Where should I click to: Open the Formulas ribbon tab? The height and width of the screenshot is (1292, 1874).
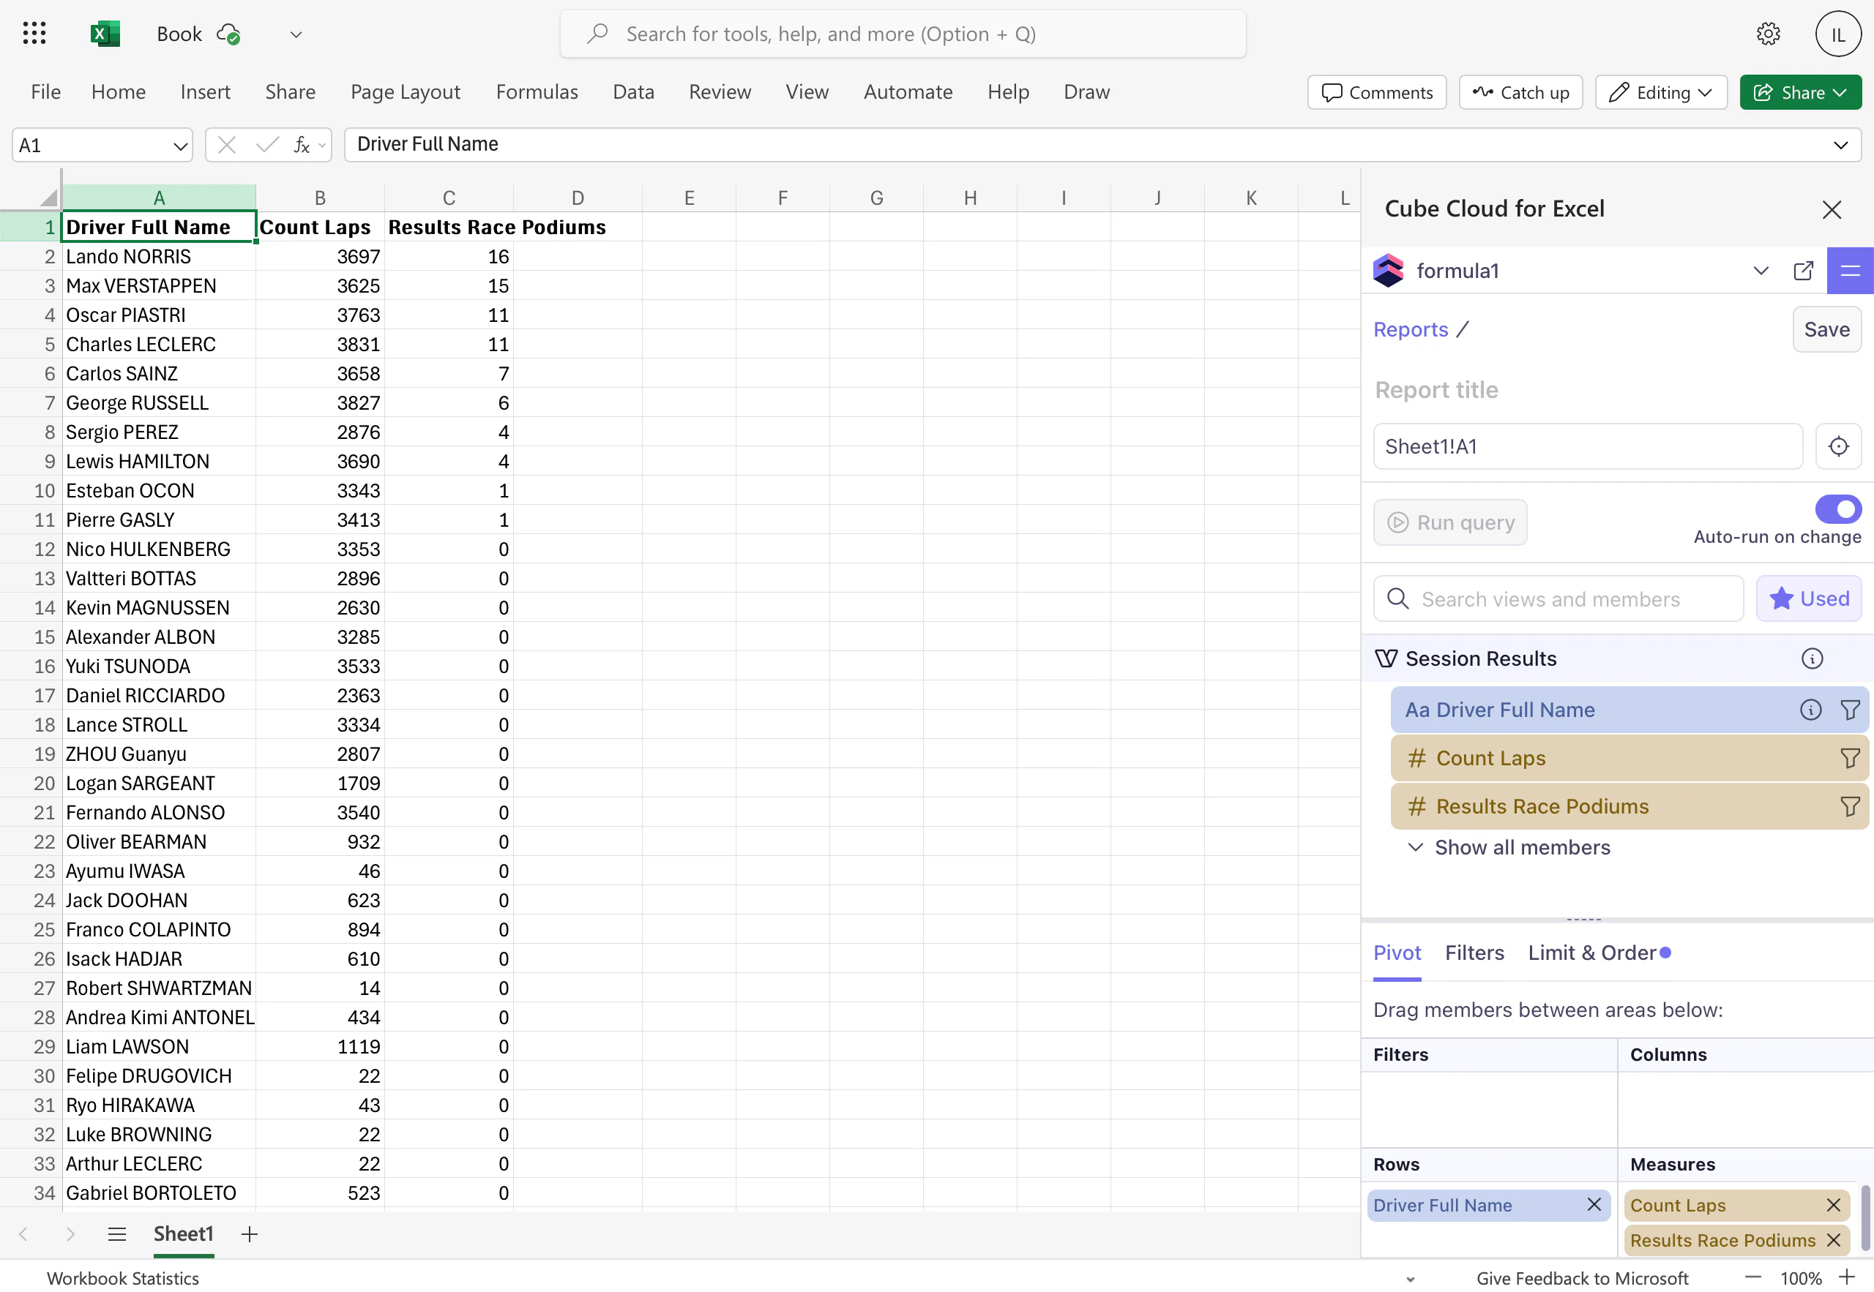[537, 92]
